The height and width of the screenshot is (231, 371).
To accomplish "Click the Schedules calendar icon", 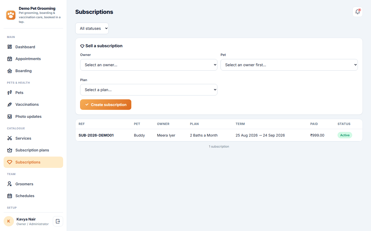I will tap(10, 196).
